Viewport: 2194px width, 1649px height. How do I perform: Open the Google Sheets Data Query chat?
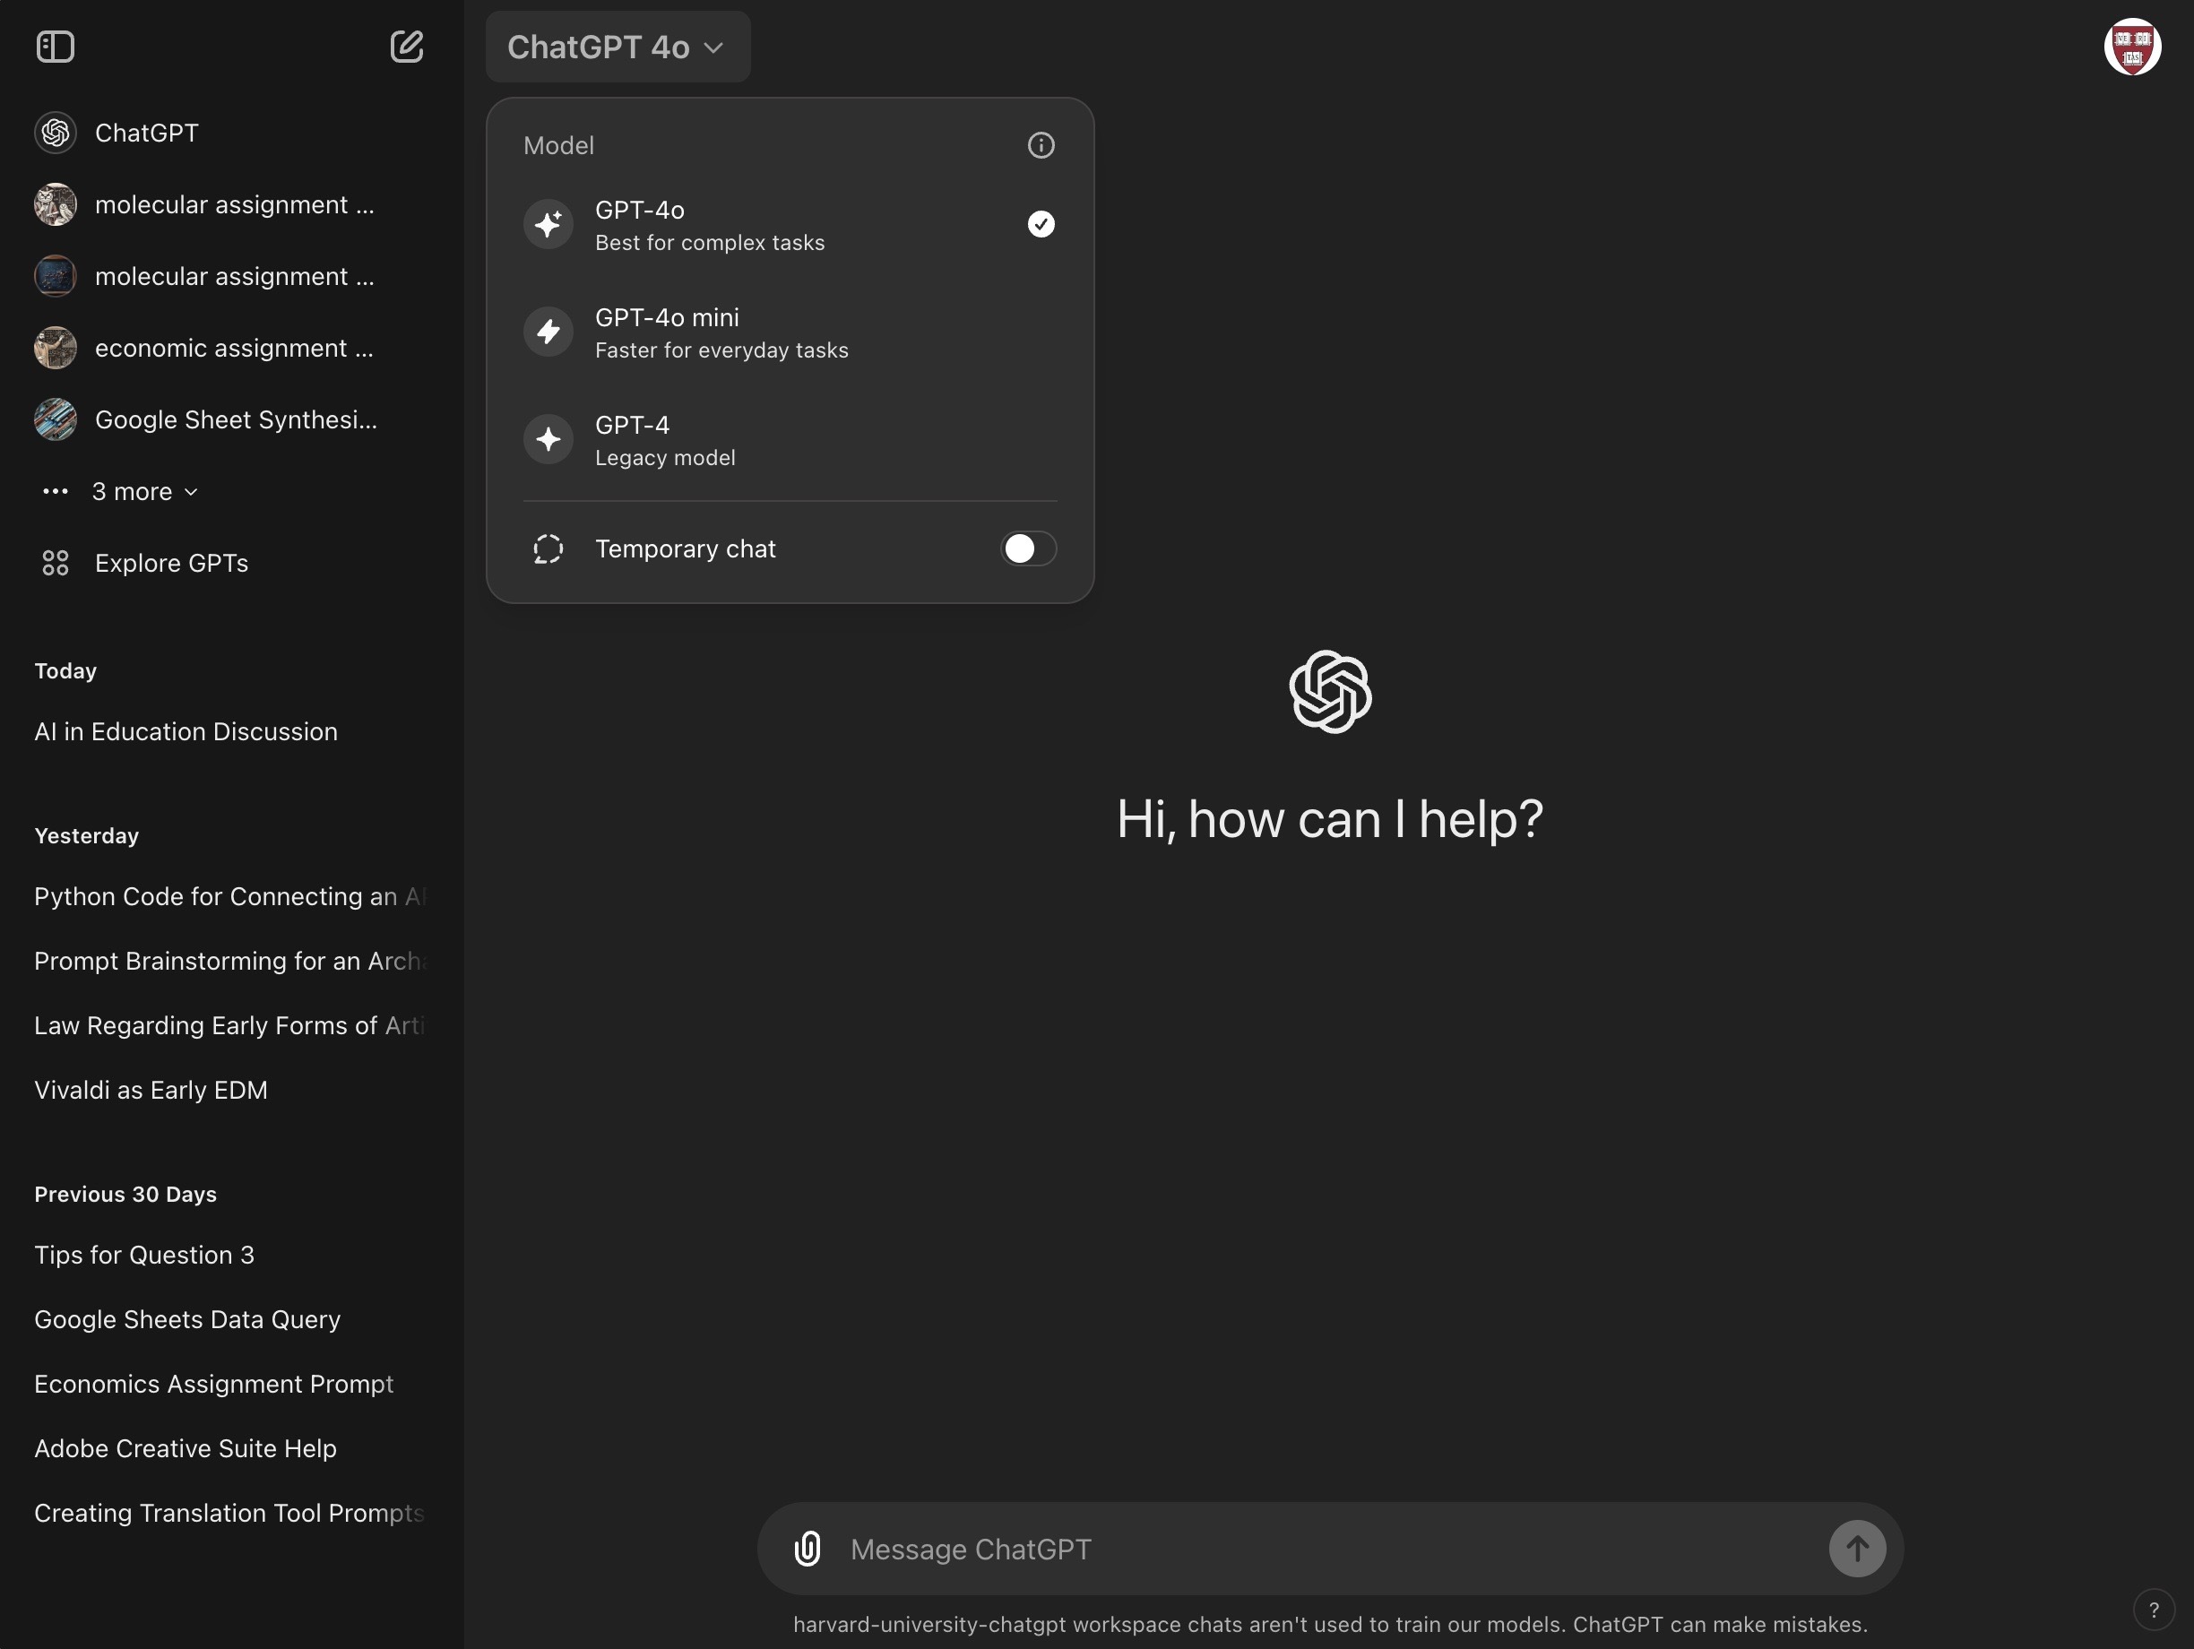click(187, 1320)
